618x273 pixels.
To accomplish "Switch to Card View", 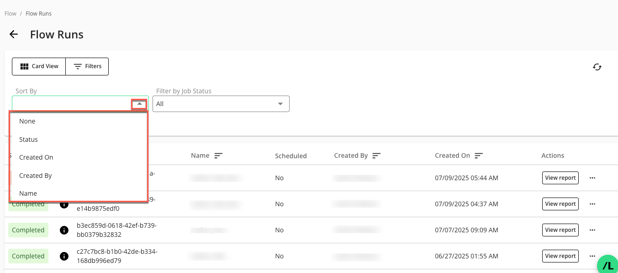I will (x=39, y=66).
